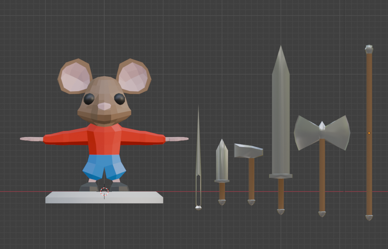388x249 pixels.
Task: Click the 3D cursor at mouse's feet
Action: [104, 191]
